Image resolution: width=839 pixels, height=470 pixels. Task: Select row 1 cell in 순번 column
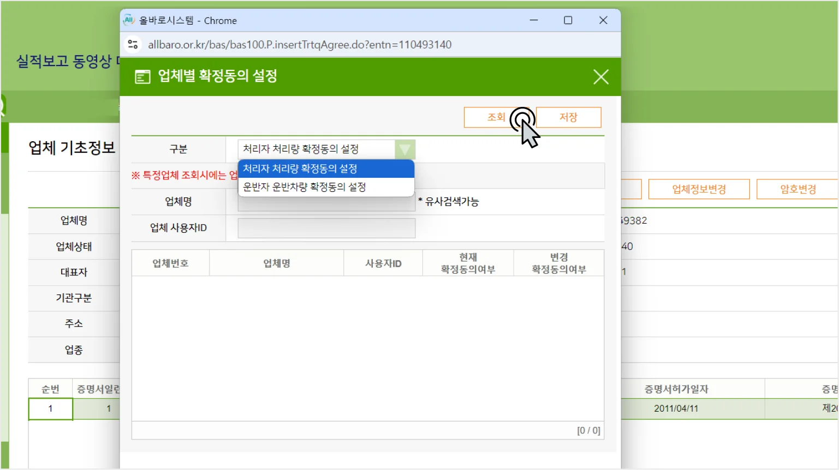tap(50, 408)
